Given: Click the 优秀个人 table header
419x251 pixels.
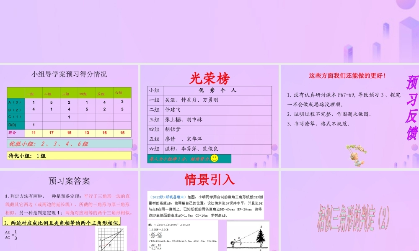Looking at the screenshot, I should tap(217, 90).
